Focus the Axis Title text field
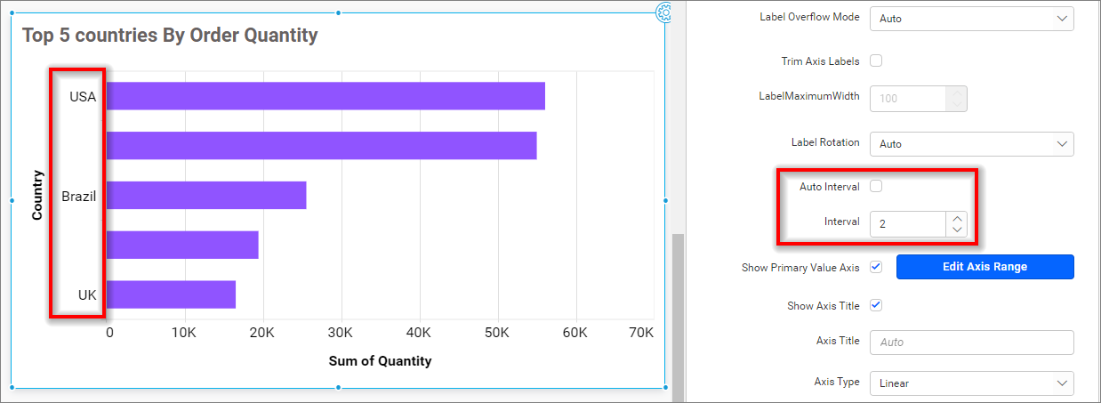 (971, 343)
